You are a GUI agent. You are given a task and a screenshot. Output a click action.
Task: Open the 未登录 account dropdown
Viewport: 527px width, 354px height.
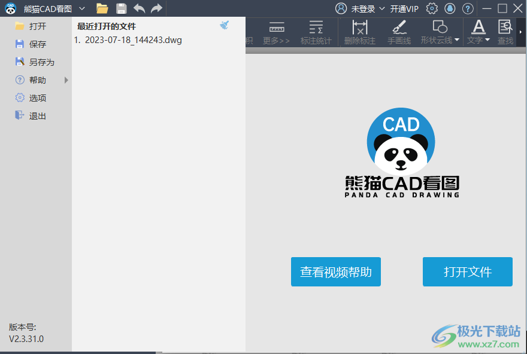point(368,9)
